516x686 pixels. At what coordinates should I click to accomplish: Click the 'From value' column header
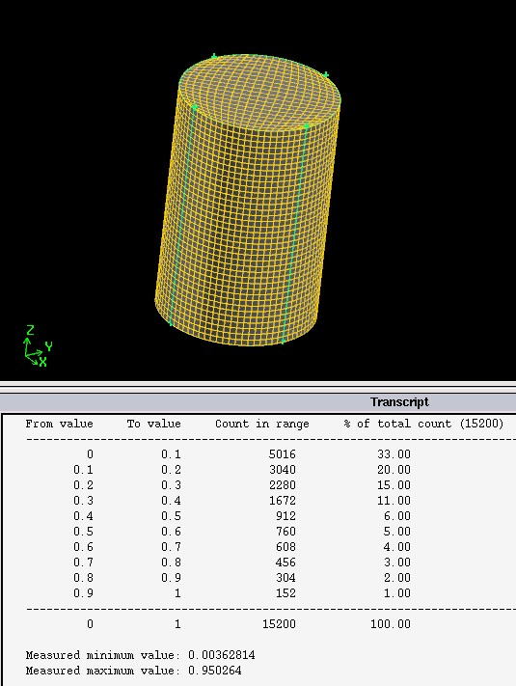pos(60,424)
